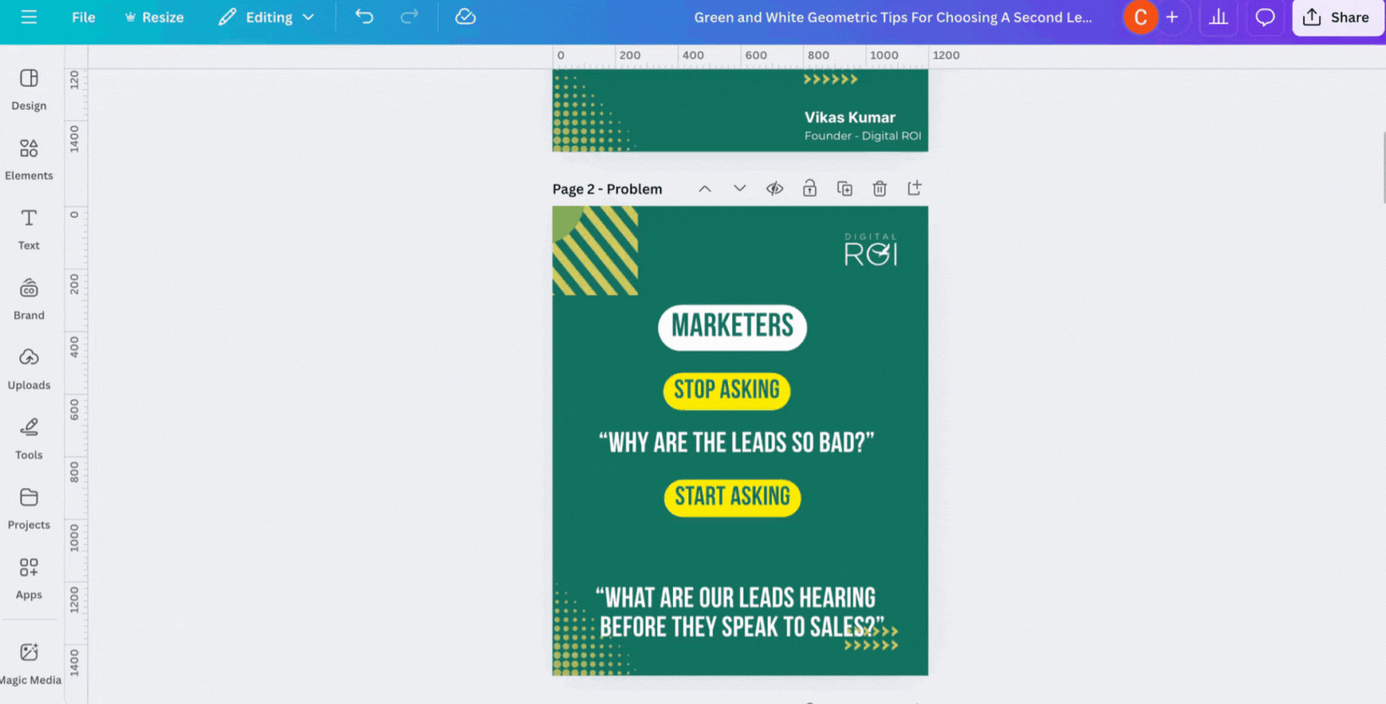Open the File menu

(x=83, y=17)
